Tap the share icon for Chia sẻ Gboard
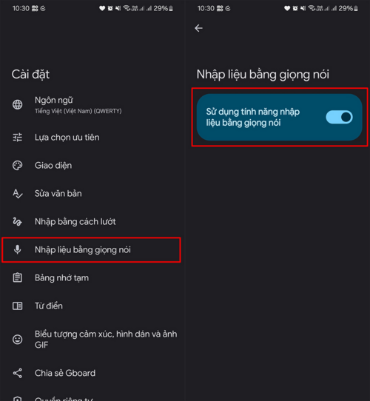 click(18, 373)
